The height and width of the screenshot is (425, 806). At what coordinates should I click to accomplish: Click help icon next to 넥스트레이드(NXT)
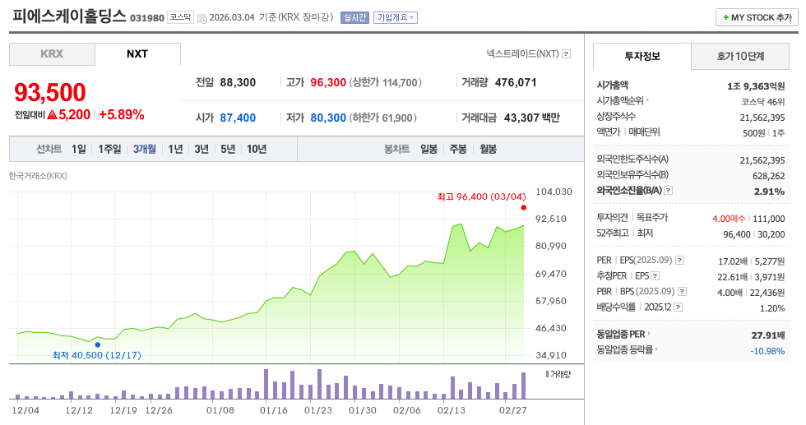point(566,54)
